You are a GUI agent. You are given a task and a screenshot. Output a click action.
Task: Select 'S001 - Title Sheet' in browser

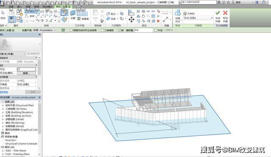[x=16, y=151]
